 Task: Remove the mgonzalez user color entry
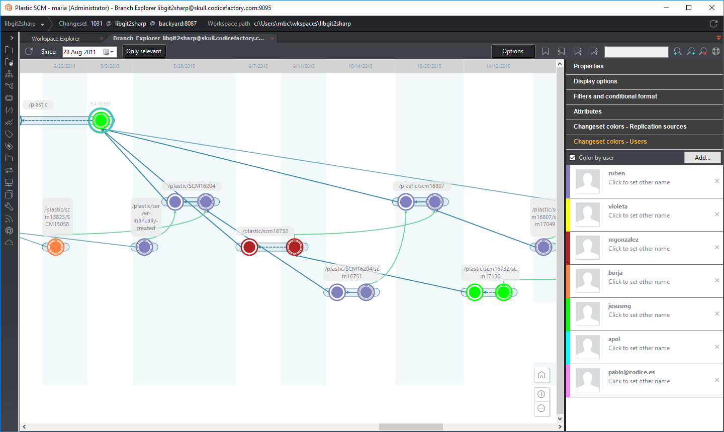[717, 247]
